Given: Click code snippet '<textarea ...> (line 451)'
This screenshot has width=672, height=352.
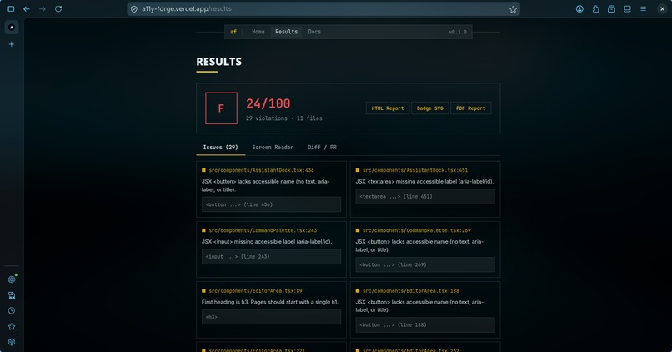Looking at the screenshot, I should pyautogui.click(x=425, y=196).
